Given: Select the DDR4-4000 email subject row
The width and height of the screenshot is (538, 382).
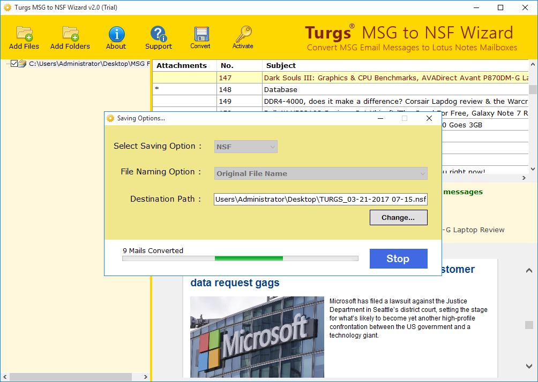Looking at the screenshot, I should (x=340, y=102).
